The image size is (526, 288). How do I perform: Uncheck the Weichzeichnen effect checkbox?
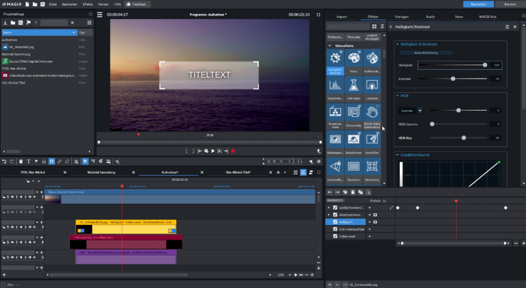[x=335, y=215]
